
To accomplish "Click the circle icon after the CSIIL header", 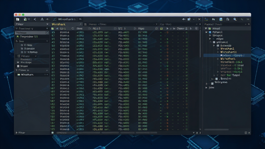I will [73, 28].
